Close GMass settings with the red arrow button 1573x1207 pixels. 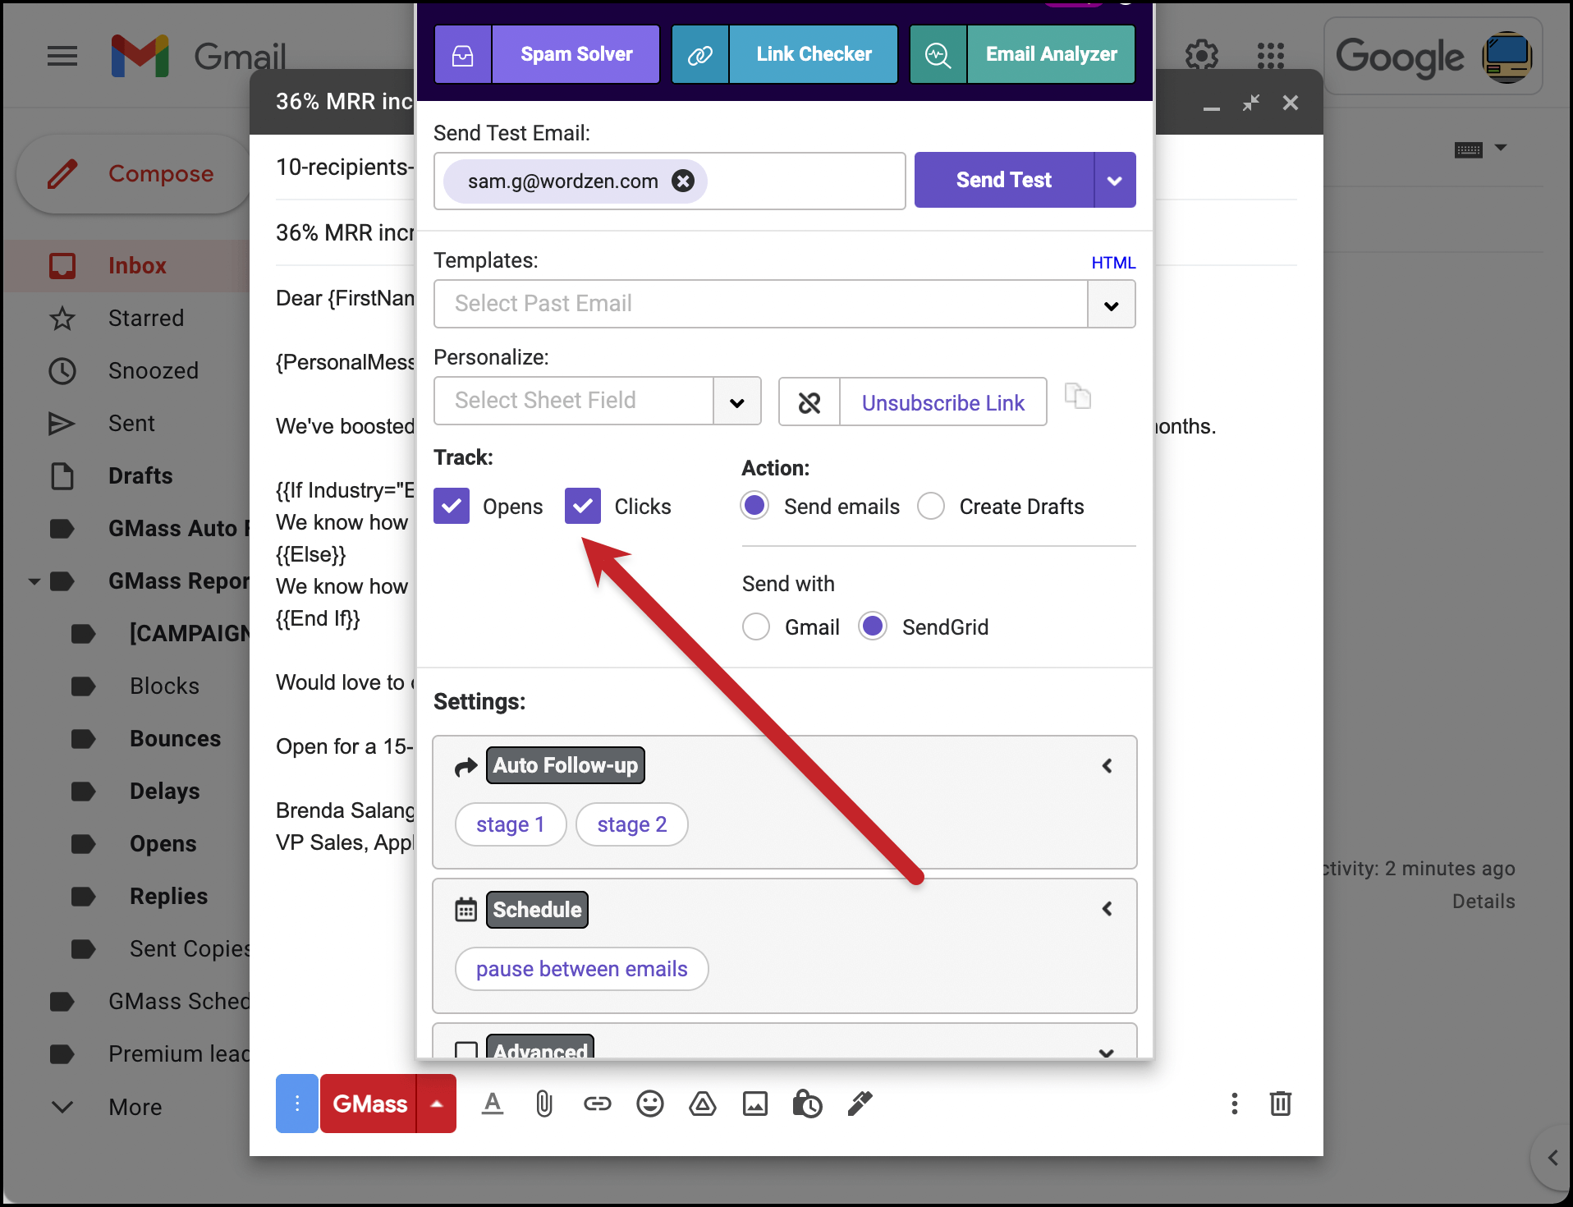pos(437,1104)
